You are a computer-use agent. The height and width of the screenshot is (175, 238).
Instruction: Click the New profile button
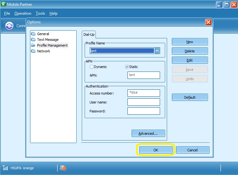(190, 42)
